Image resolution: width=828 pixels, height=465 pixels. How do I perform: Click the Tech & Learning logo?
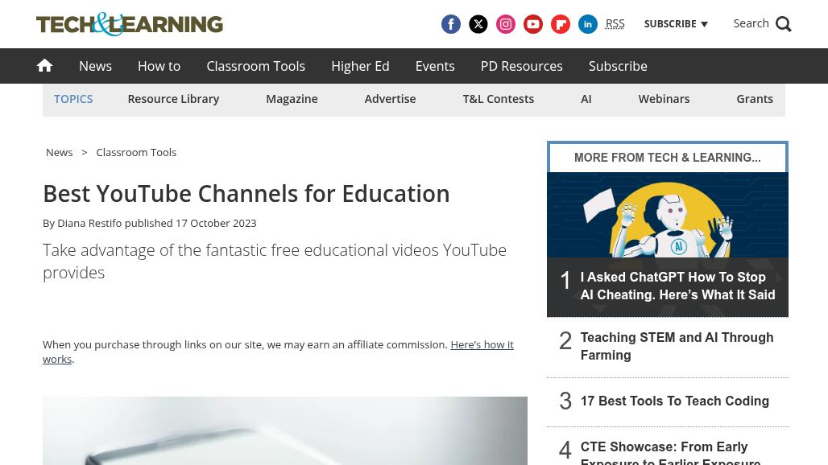[x=130, y=24]
